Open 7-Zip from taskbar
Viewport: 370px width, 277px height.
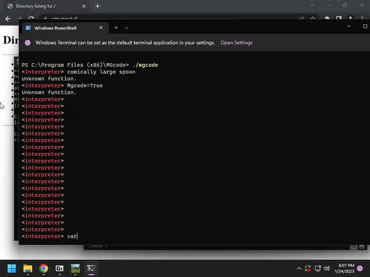pos(60,268)
